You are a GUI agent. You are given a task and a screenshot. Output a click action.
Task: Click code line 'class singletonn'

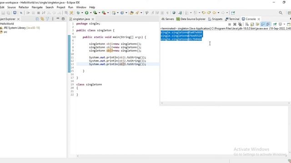(89, 85)
